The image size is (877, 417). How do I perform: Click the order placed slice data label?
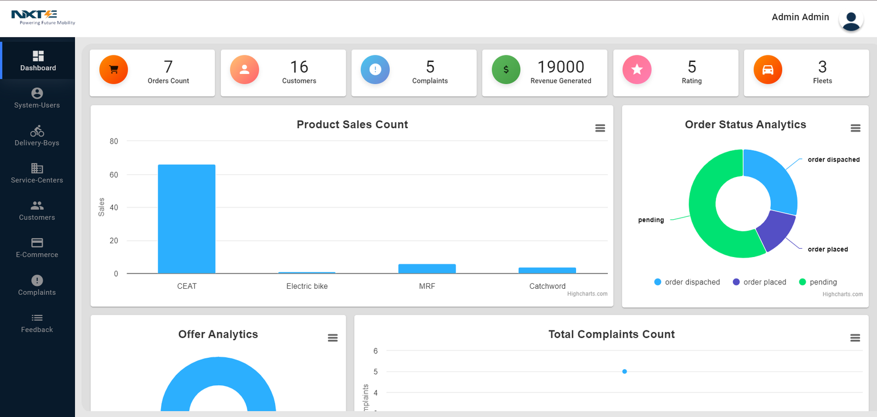(x=828, y=249)
